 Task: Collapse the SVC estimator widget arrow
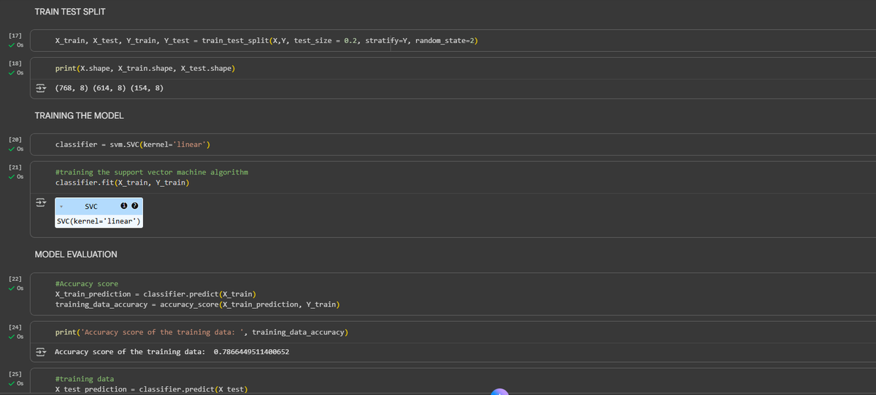coord(62,207)
